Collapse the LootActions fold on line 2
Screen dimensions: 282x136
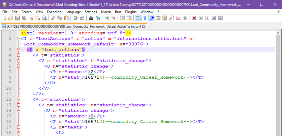tap(18, 39)
